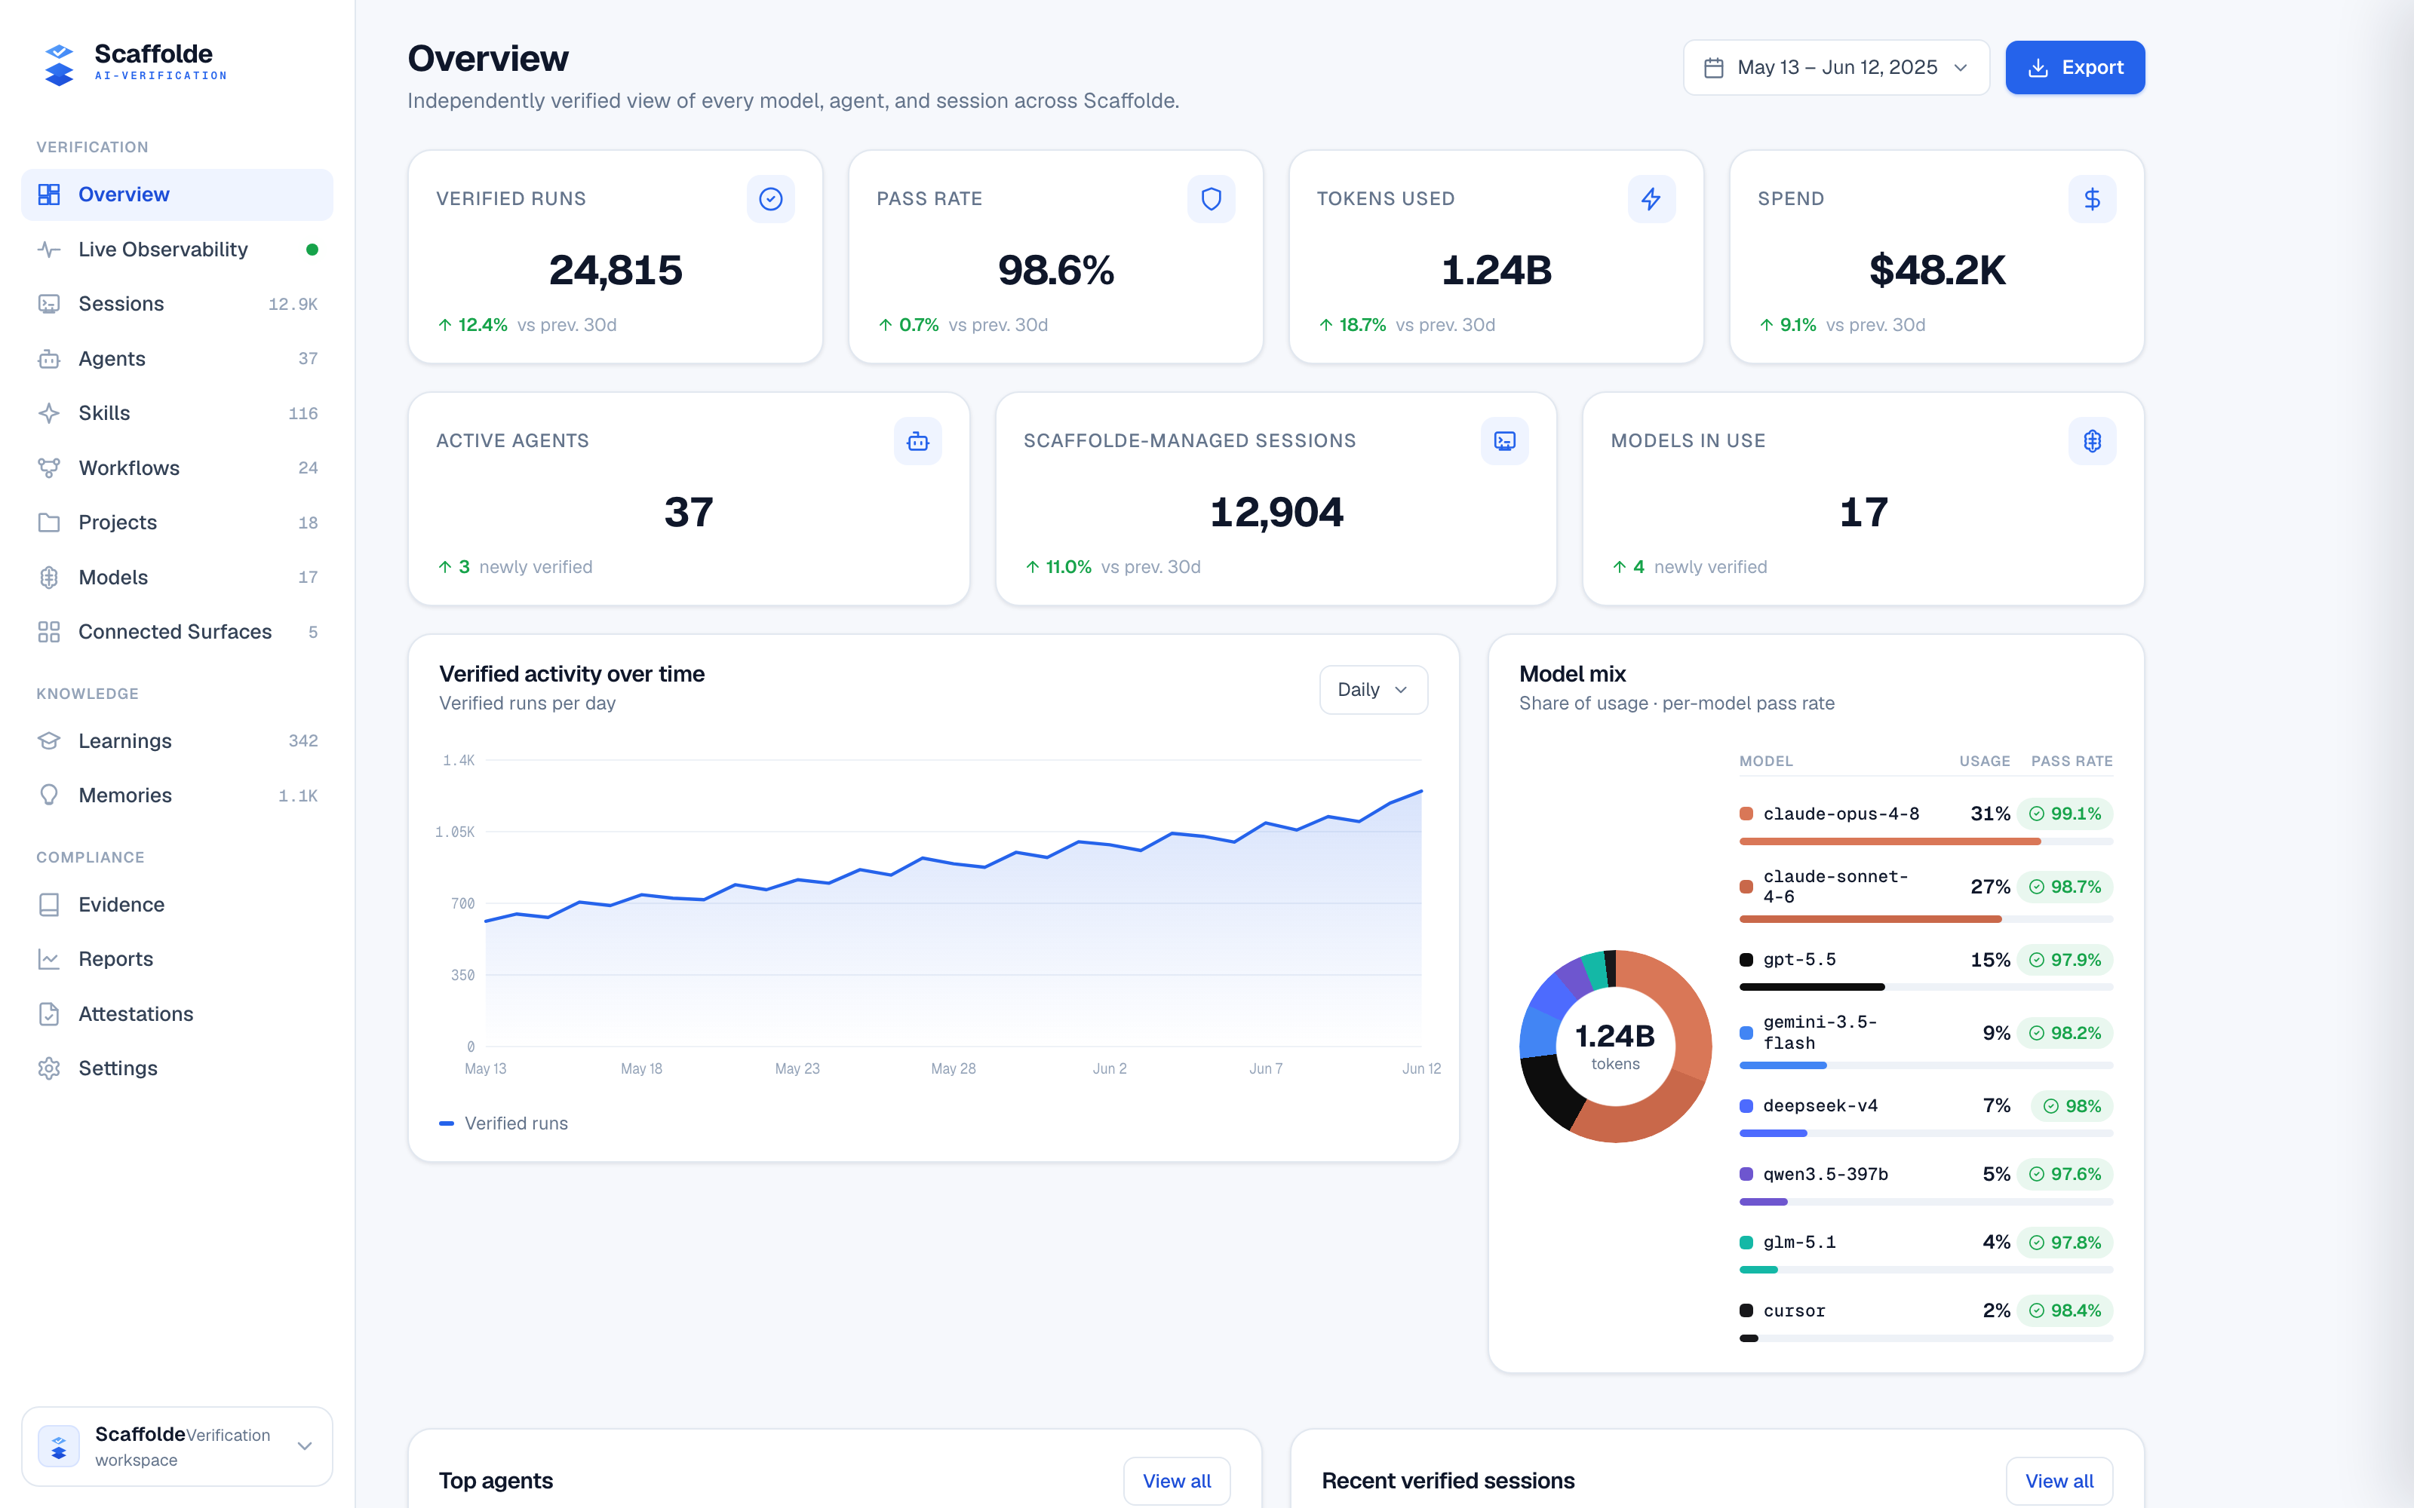The width and height of the screenshot is (2414, 1508).
Task: Open the date range picker dropdown
Action: [x=1836, y=68]
